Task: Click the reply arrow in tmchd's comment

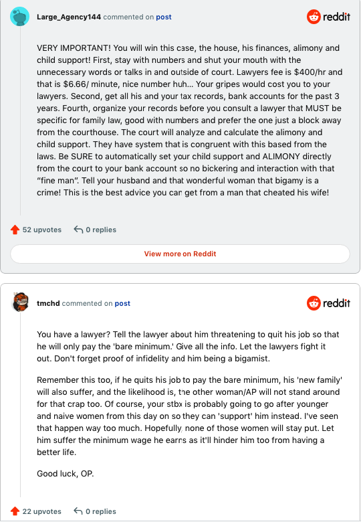Action: click(78, 511)
